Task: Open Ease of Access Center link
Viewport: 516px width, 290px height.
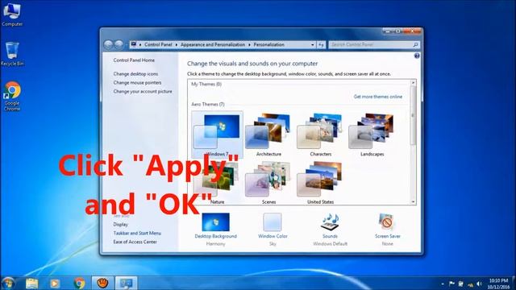Action: [x=135, y=242]
